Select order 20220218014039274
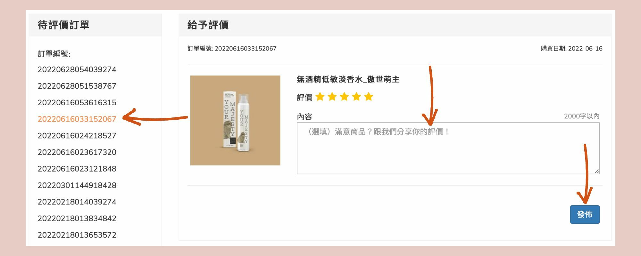The image size is (641, 256). click(77, 202)
